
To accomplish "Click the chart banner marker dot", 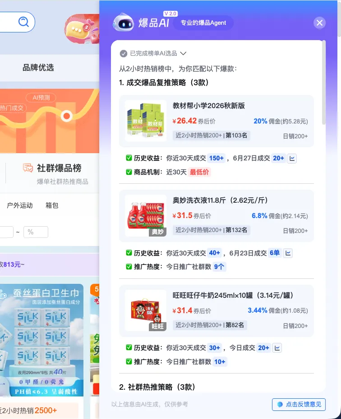I will point(67,116).
